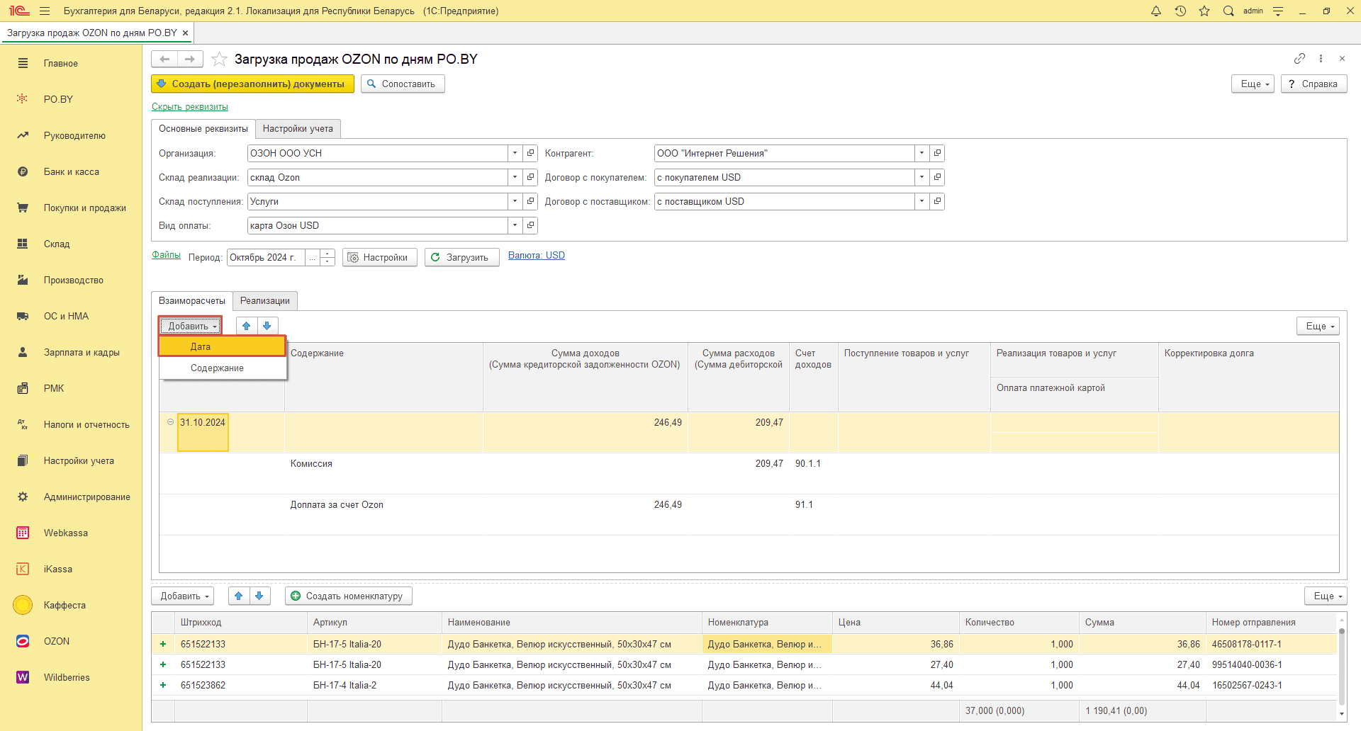Click Валюта: USD link
1361x731 pixels.
537,256
